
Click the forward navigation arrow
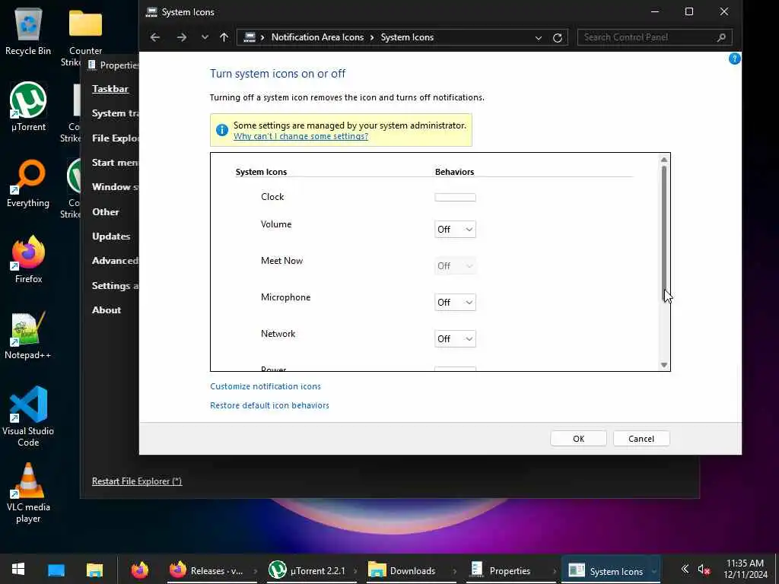tap(181, 37)
